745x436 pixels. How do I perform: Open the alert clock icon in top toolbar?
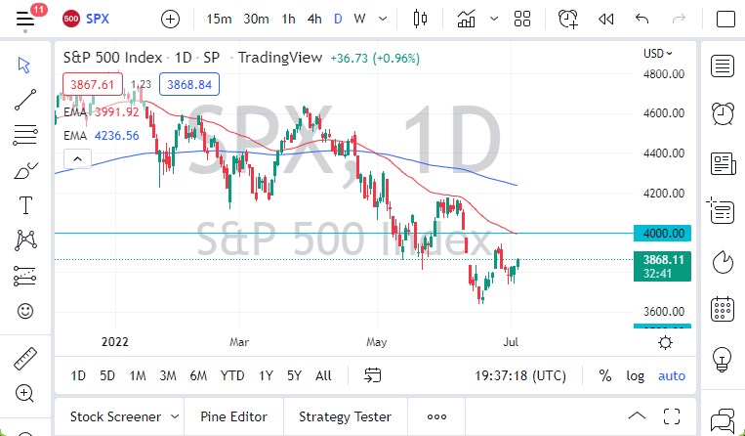coord(567,19)
